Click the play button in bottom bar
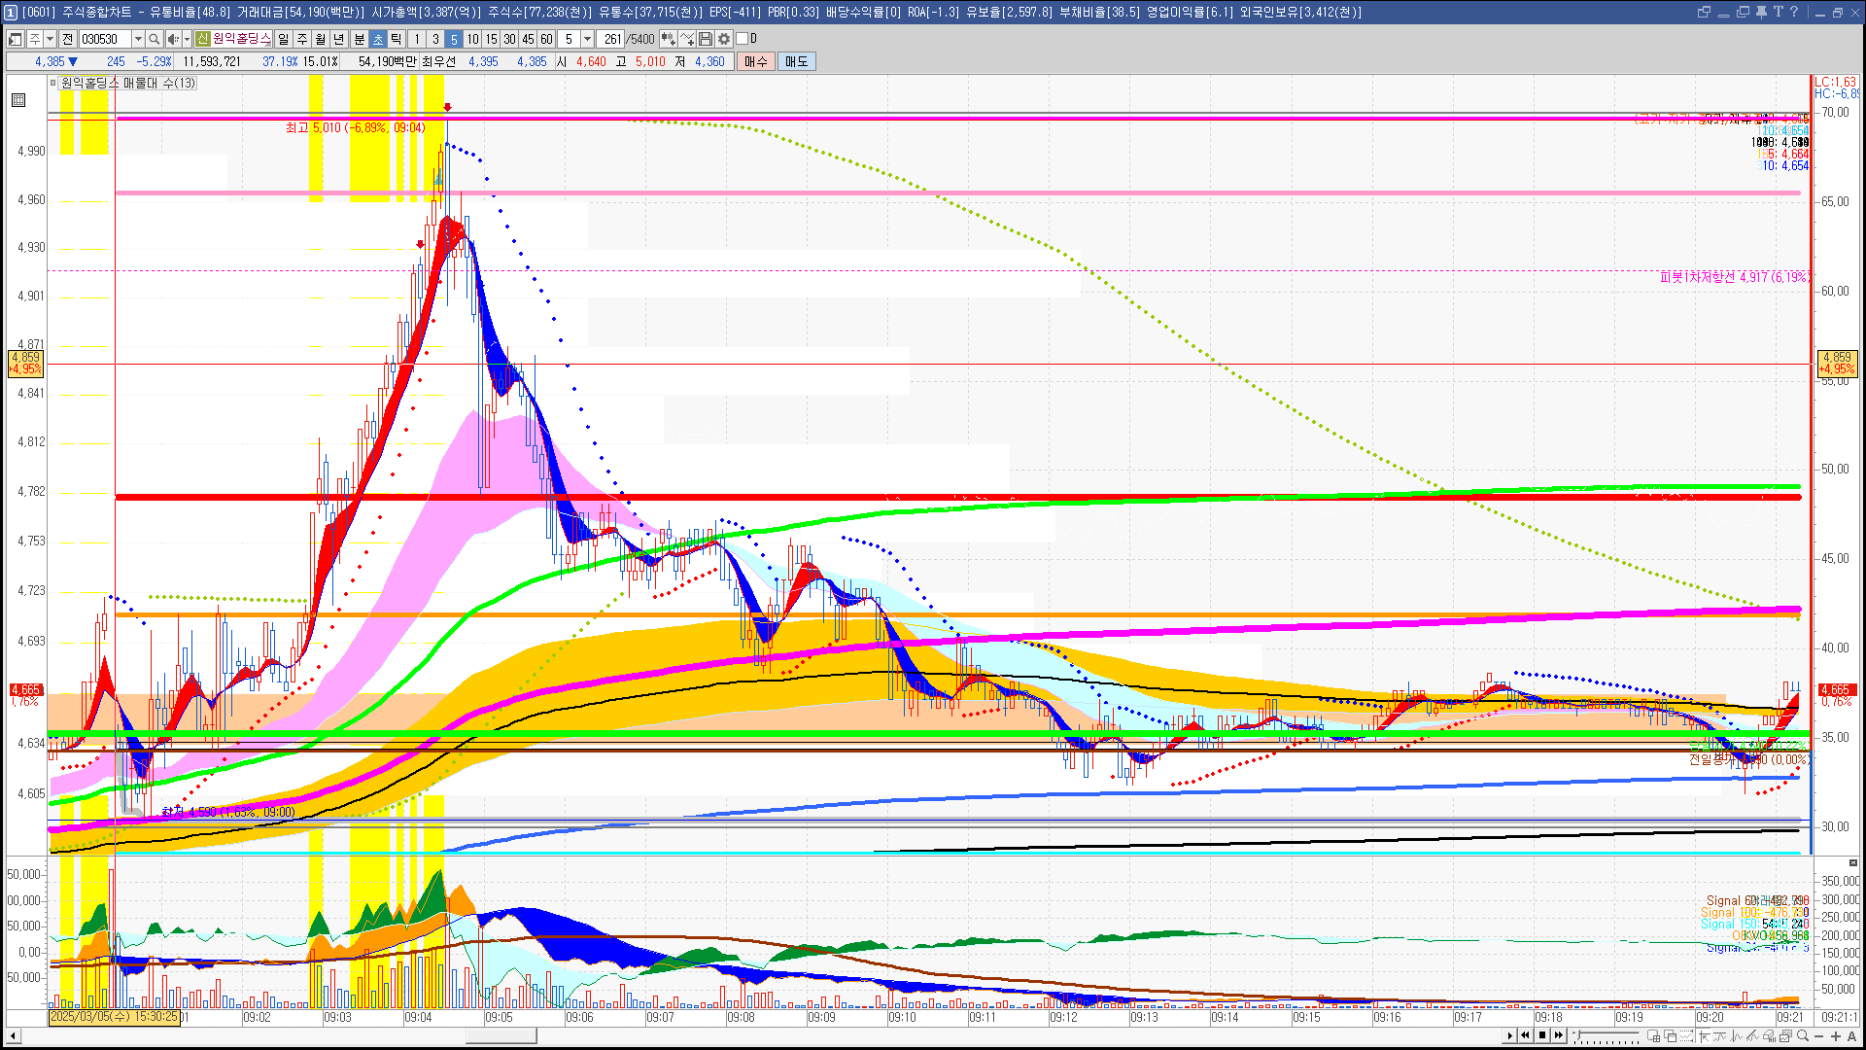 [1509, 1035]
